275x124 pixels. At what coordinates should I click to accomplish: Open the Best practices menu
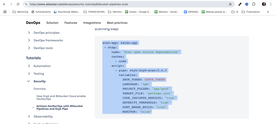(117, 23)
